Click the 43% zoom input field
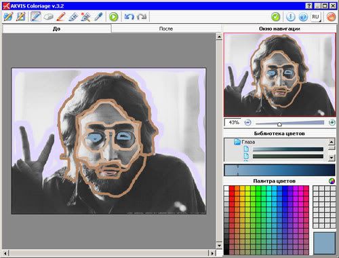339x258 pixels. (233, 122)
